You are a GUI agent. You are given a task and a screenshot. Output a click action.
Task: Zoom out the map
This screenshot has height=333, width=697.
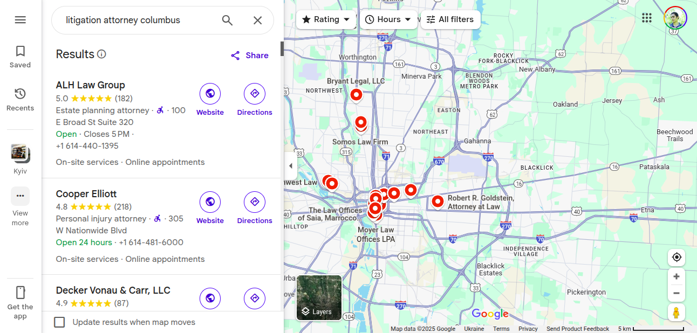(x=676, y=293)
